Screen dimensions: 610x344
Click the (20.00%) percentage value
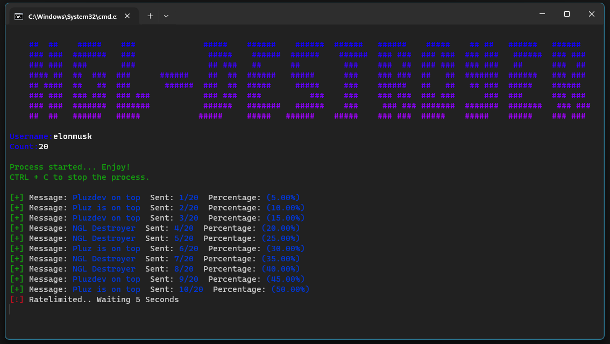[281, 228]
